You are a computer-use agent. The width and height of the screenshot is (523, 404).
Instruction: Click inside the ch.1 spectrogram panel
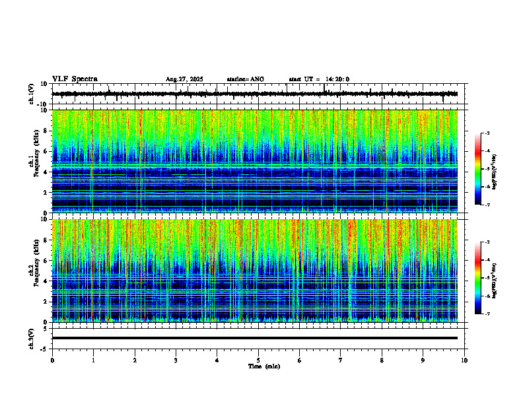tap(255, 161)
